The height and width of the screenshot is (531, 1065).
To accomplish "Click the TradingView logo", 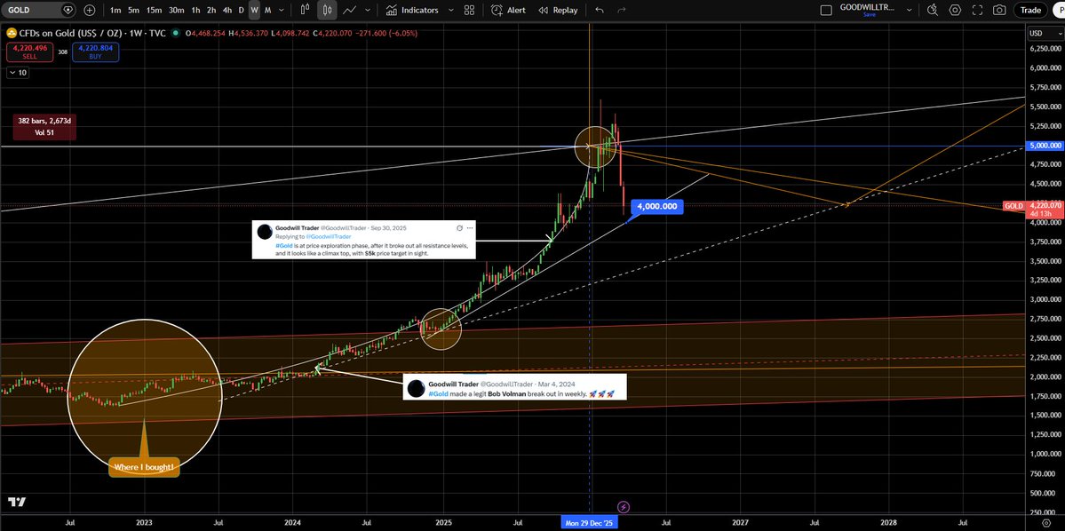I will (x=17, y=502).
